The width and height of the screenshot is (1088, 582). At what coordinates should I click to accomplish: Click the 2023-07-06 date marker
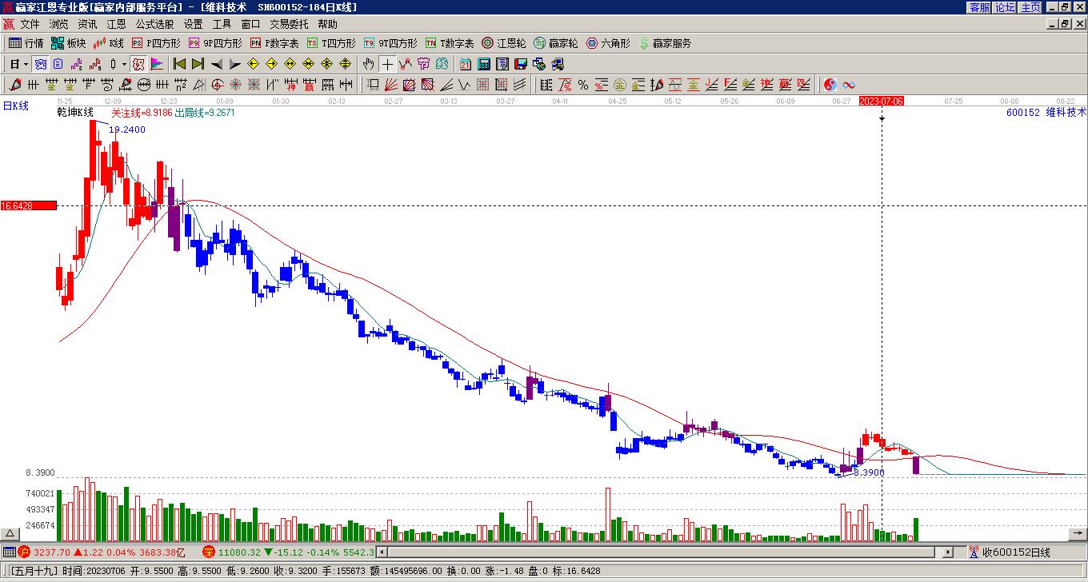[882, 102]
